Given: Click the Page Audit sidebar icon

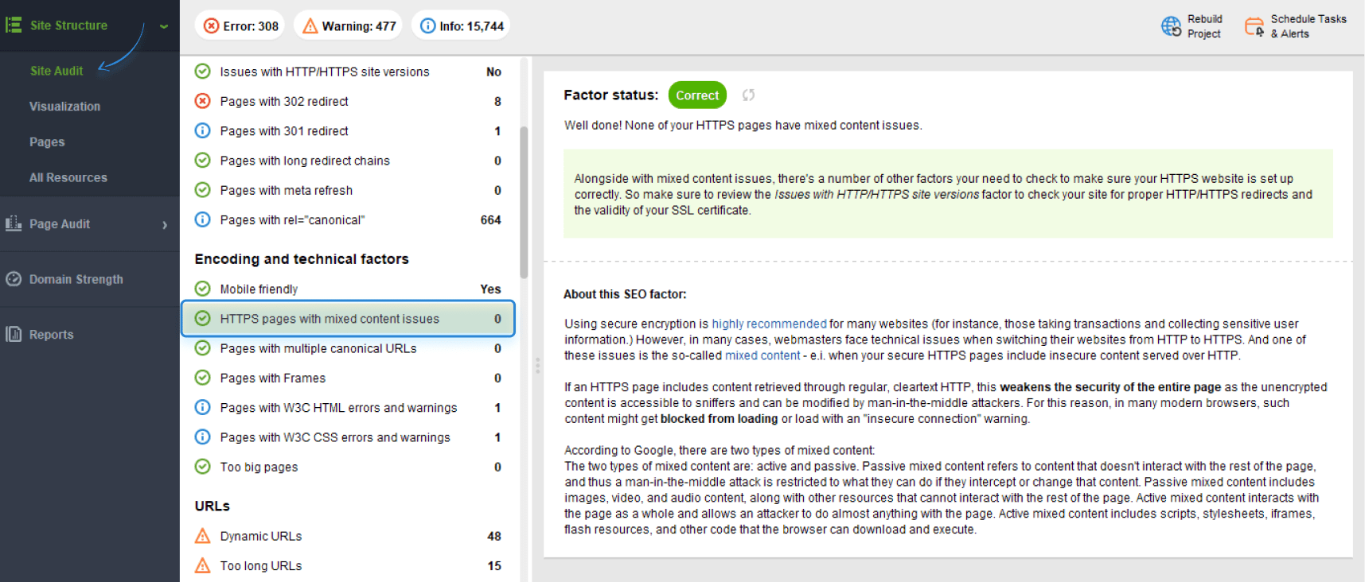Looking at the screenshot, I should [14, 224].
